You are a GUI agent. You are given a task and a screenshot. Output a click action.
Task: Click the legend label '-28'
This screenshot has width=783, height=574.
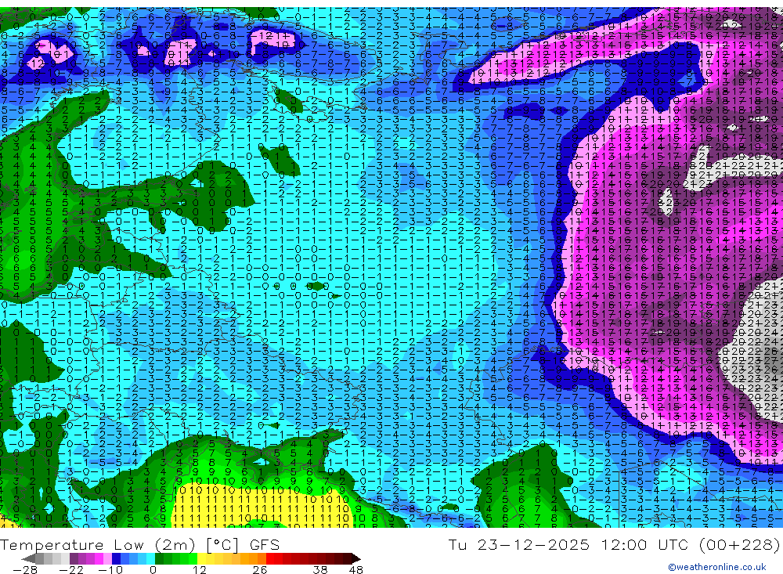click(25, 569)
